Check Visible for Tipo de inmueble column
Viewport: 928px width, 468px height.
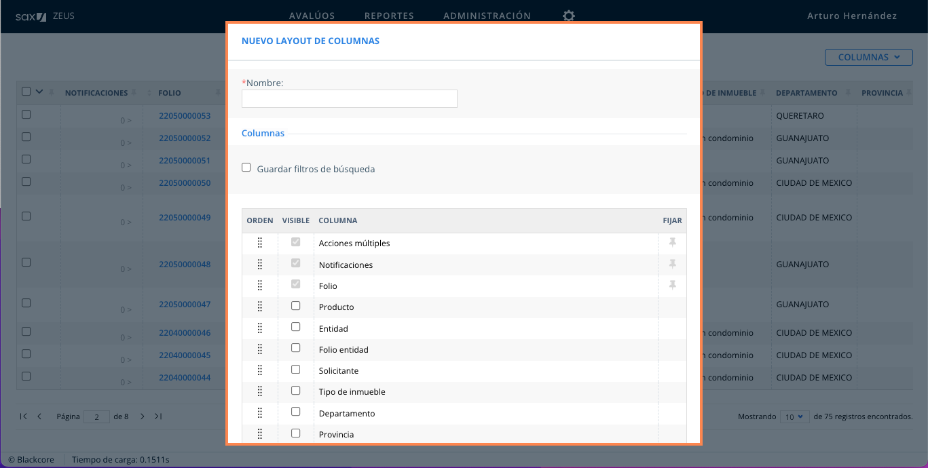(x=295, y=391)
